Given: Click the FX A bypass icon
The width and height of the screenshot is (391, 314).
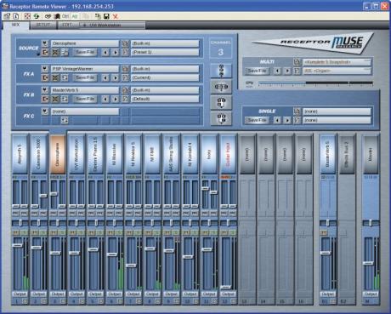Looking at the screenshot, I should click(x=45, y=77).
